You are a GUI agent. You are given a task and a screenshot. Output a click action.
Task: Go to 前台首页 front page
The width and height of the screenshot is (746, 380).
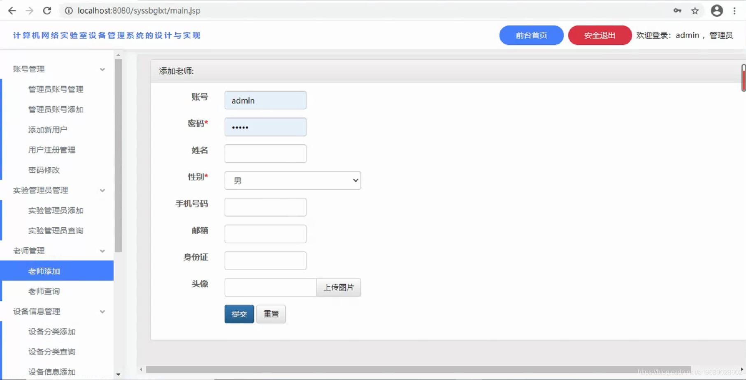coord(531,35)
